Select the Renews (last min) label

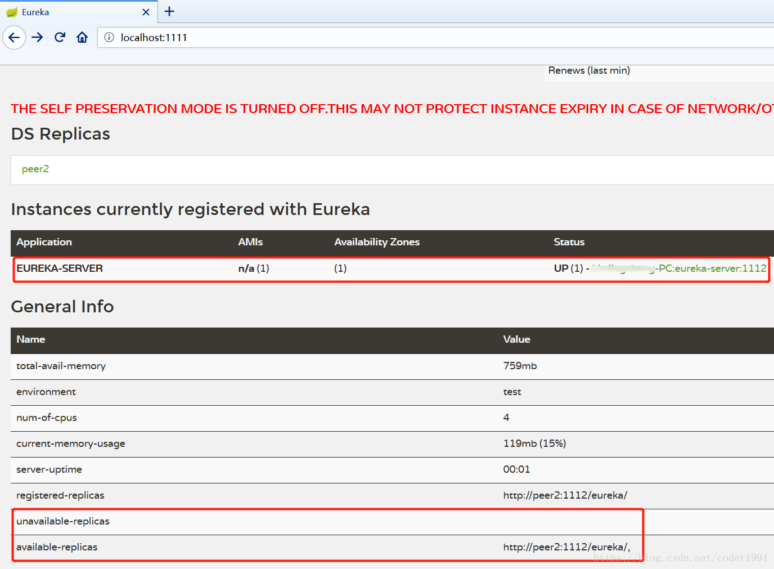coord(589,70)
